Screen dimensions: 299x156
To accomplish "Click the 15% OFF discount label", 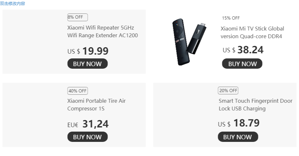I will [x=231, y=18].
